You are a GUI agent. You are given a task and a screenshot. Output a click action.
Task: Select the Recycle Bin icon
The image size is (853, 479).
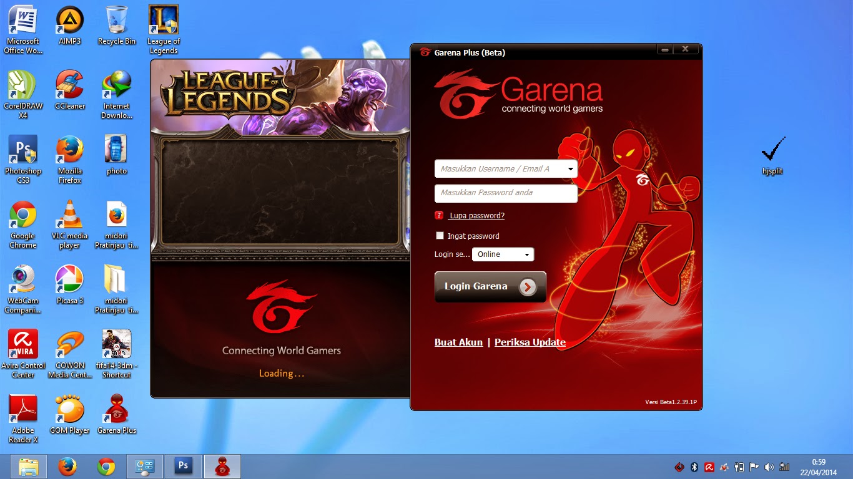point(117,25)
